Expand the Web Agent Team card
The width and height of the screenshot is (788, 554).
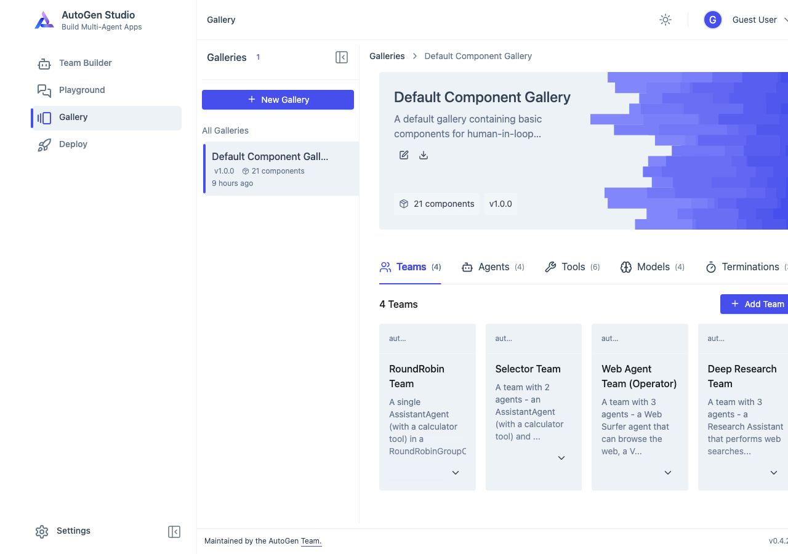tap(668, 473)
